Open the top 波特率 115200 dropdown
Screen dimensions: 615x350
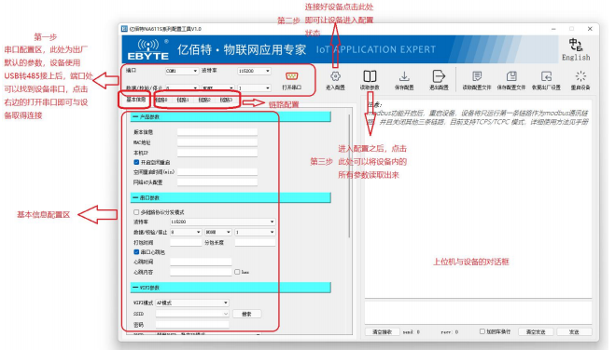(x=254, y=71)
